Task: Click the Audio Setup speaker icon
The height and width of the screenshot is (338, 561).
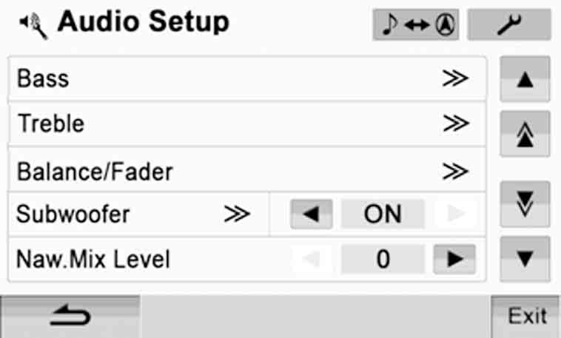Action: [33, 26]
